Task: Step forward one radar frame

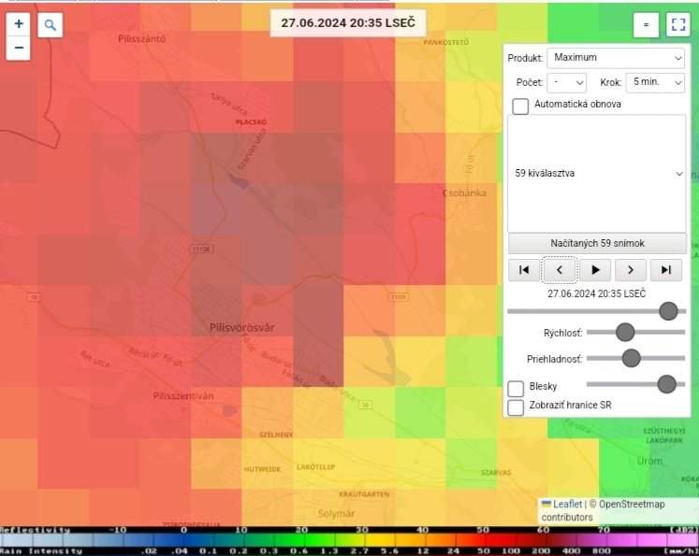Action: 631,270
